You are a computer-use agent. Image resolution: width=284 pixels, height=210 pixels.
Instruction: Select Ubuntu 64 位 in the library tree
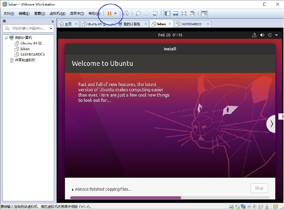pos(28,43)
